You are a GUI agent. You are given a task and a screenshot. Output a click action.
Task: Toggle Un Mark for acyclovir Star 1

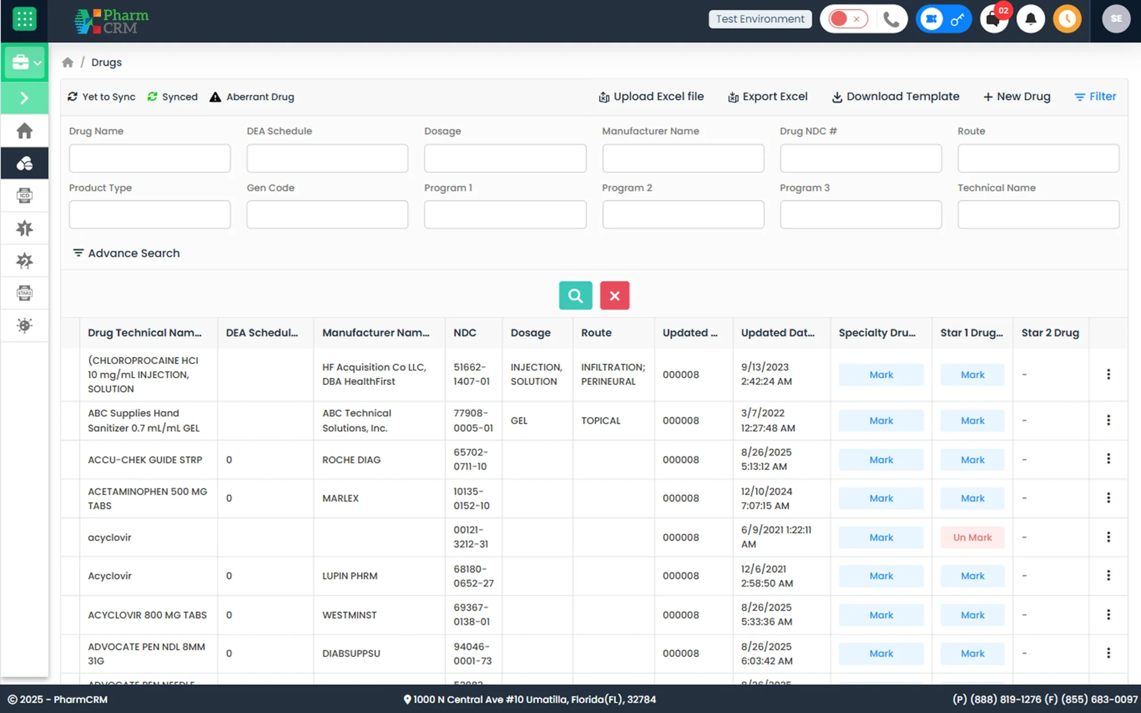coord(972,537)
